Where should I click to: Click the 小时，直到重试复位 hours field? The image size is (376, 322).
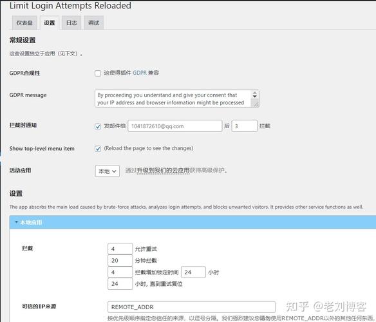click(120, 284)
